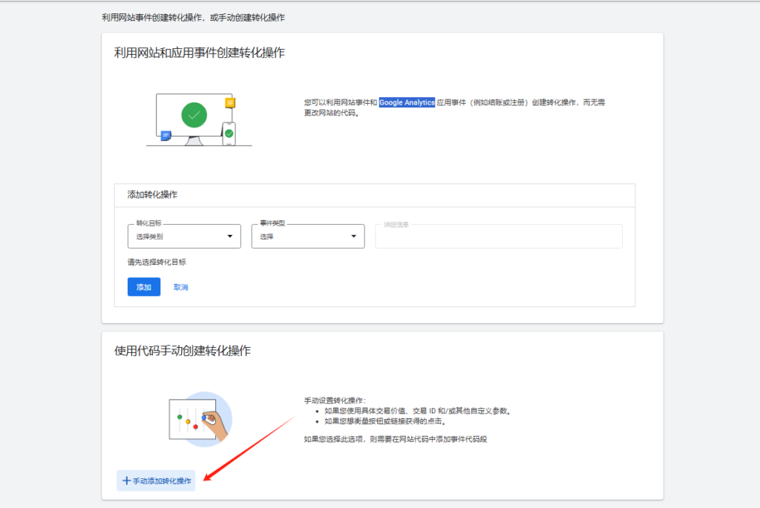This screenshot has width=760, height=508.
Task: Click the green slider handle in illustration
Action: (x=180, y=417)
